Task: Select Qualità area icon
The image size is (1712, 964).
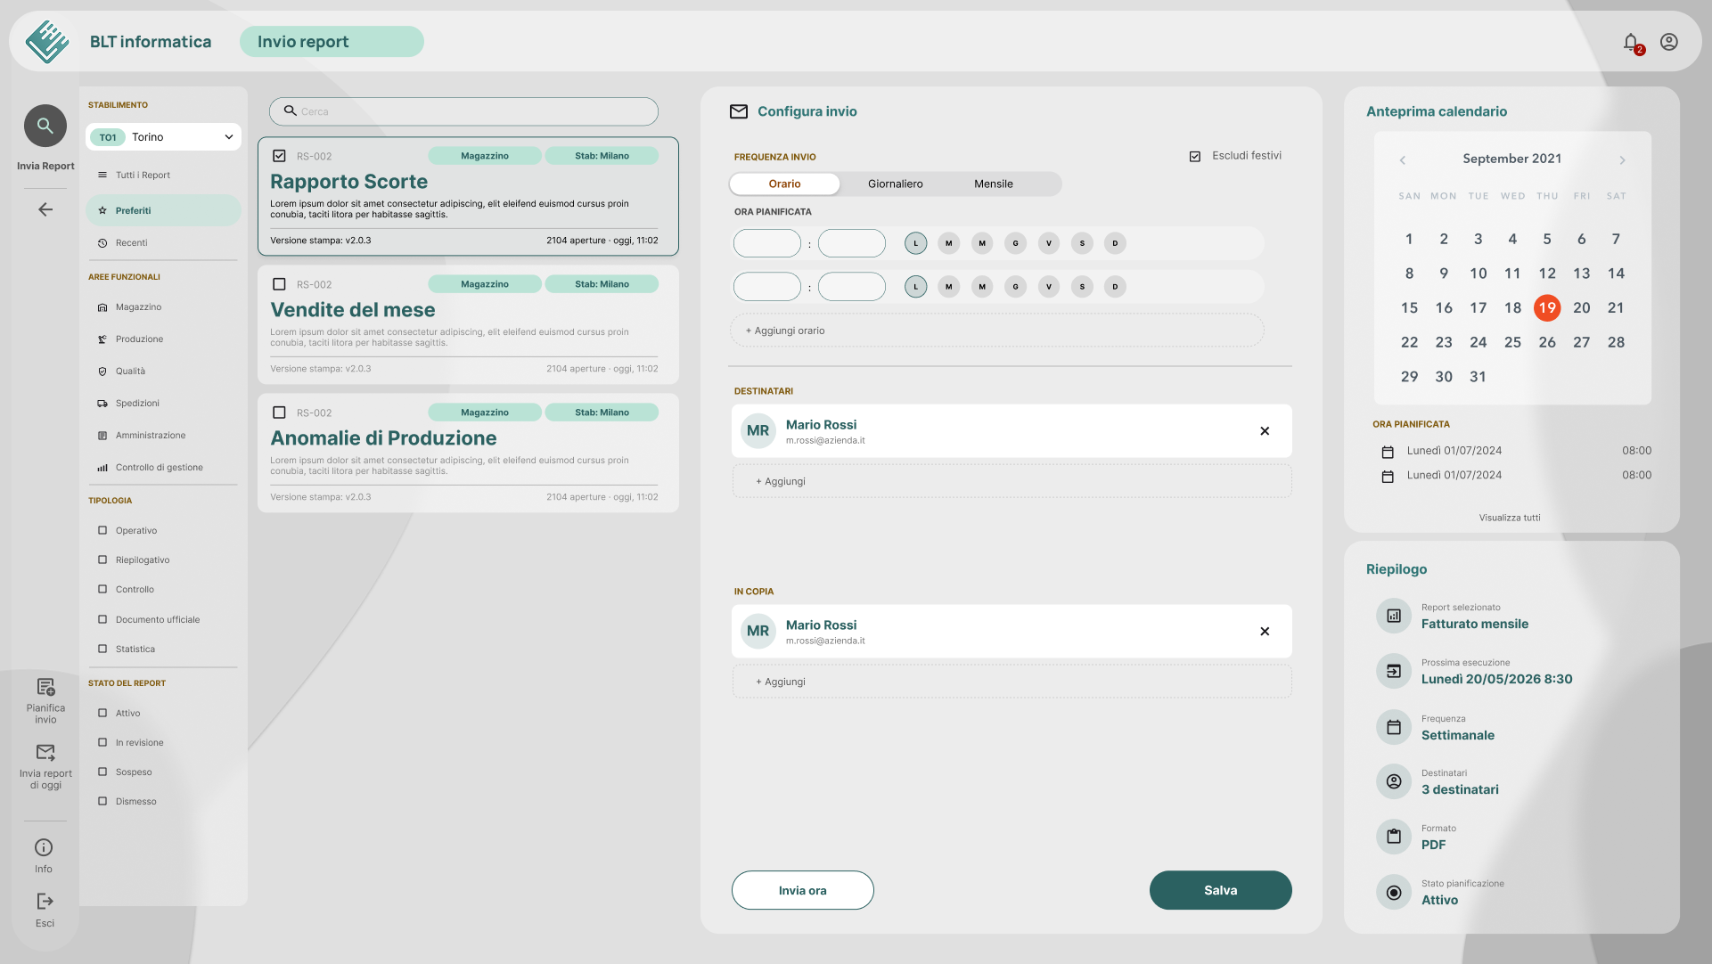Action: point(102,372)
